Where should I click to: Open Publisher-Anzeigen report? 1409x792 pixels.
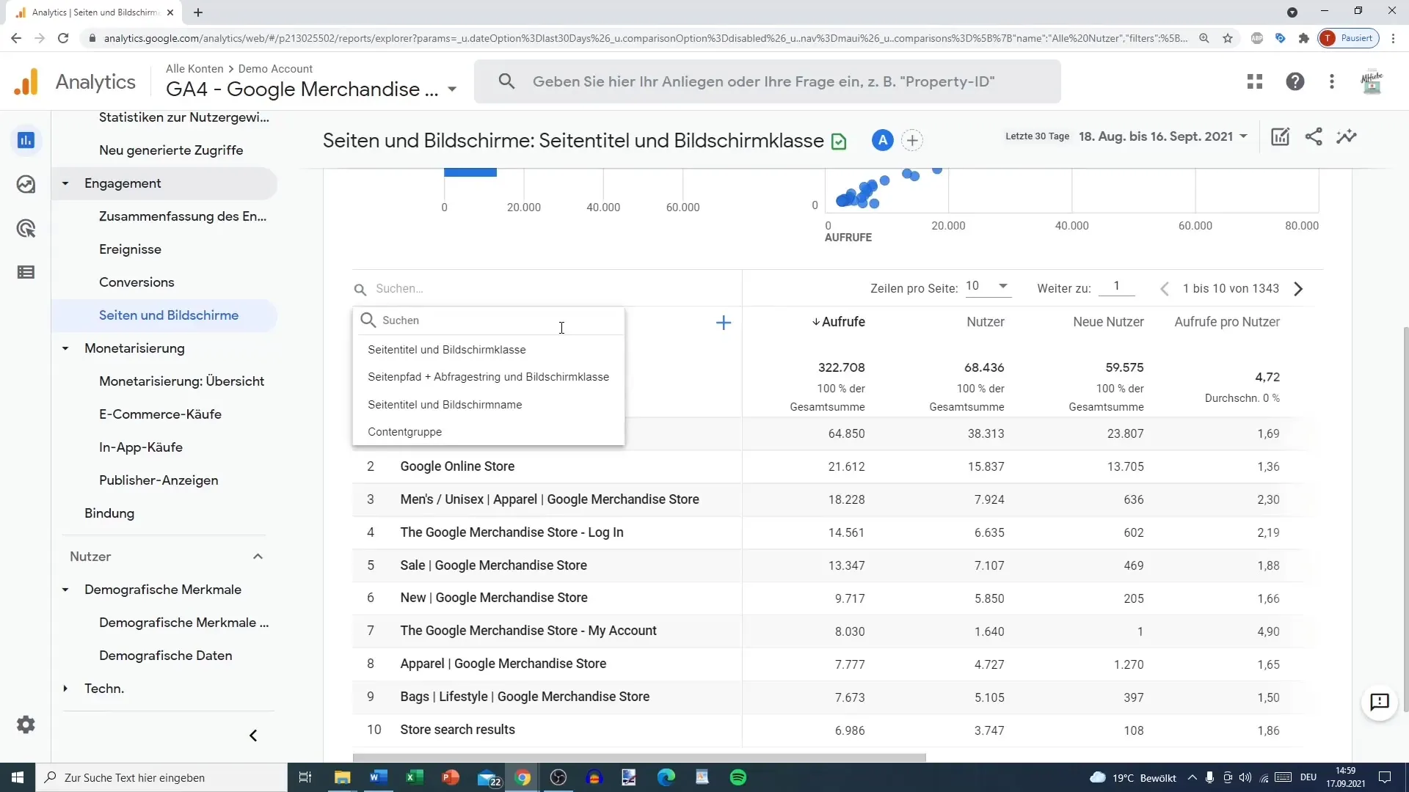tap(159, 480)
